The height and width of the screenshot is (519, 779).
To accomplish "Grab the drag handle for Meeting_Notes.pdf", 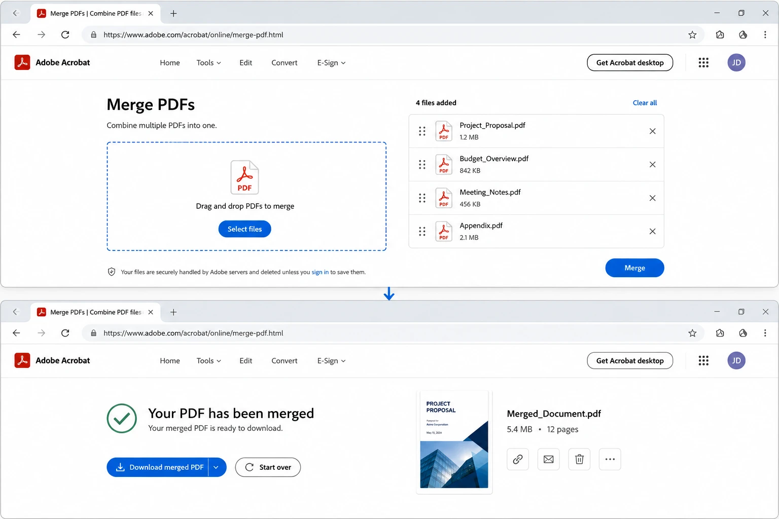I will [422, 198].
